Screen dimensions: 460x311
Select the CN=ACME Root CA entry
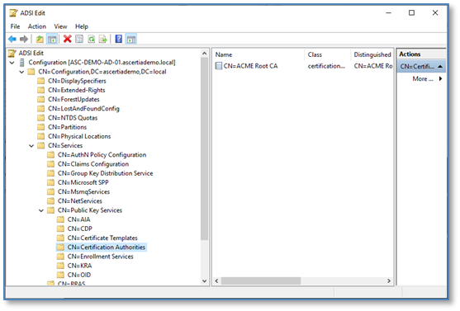tap(250, 66)
